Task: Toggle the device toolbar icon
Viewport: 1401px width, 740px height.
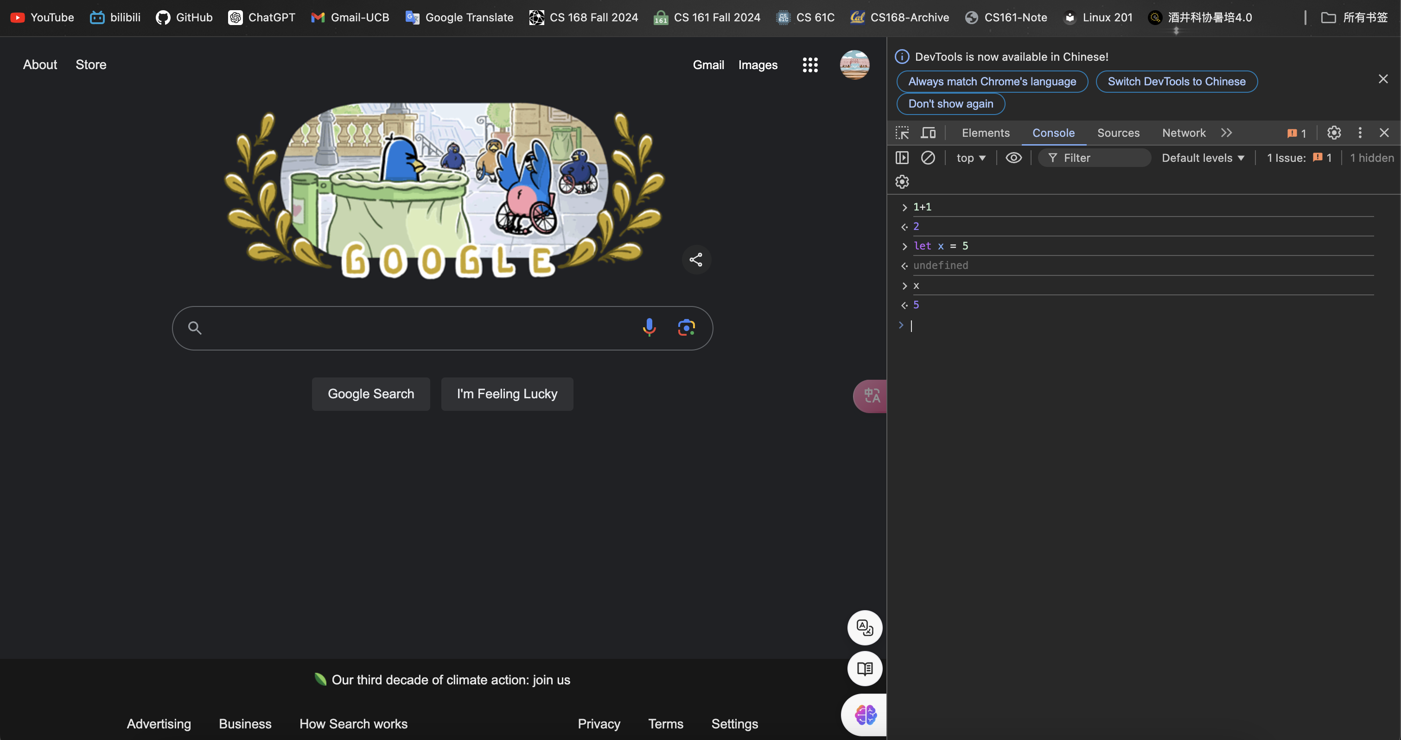Action: coord(929,133)
